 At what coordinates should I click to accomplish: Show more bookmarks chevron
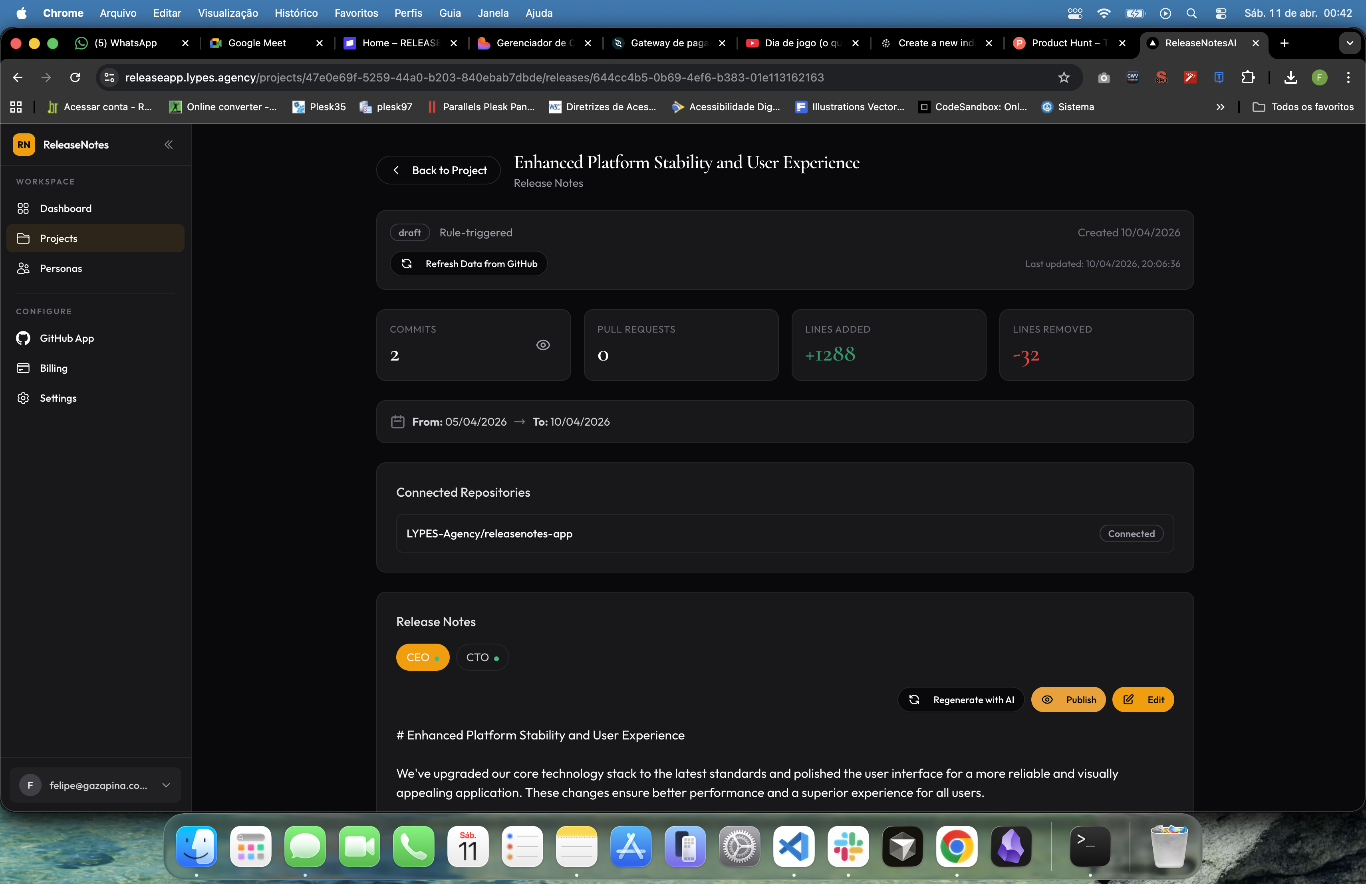[x=1220, y=107]
